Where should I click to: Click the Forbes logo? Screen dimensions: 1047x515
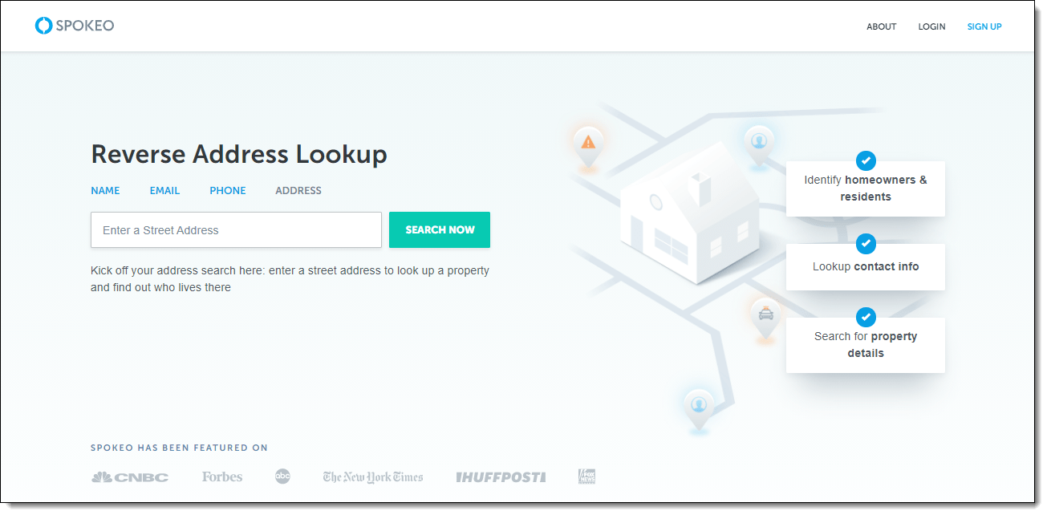(x=222, y=476)
